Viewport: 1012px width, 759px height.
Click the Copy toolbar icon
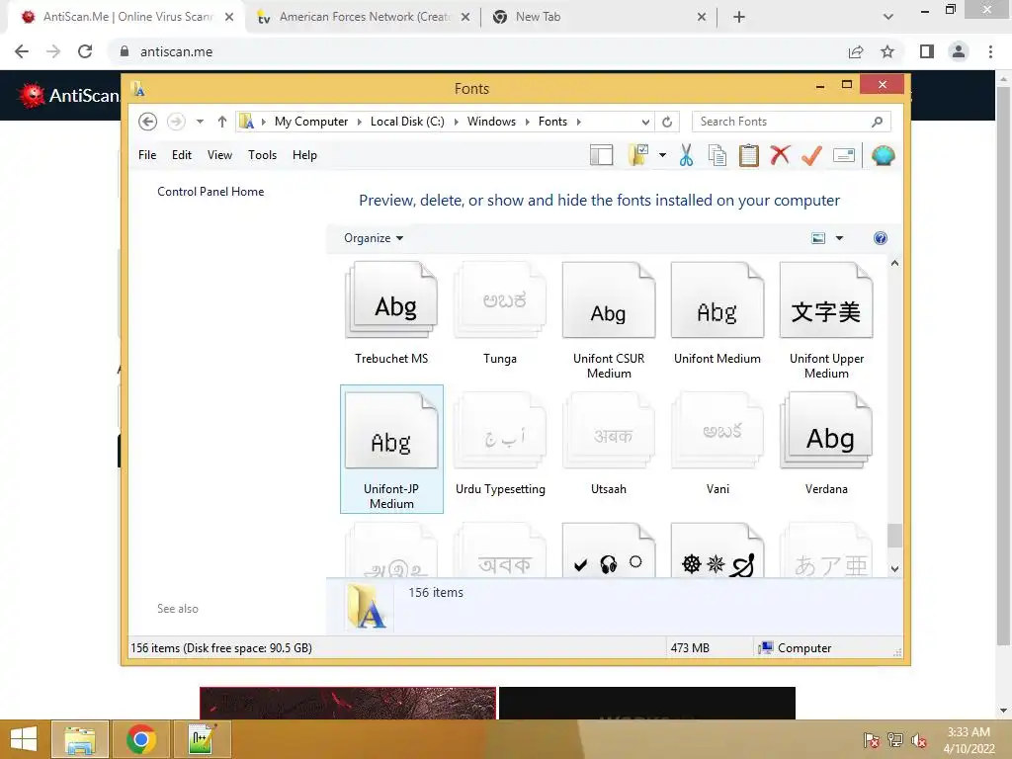(x=717, y=155)
